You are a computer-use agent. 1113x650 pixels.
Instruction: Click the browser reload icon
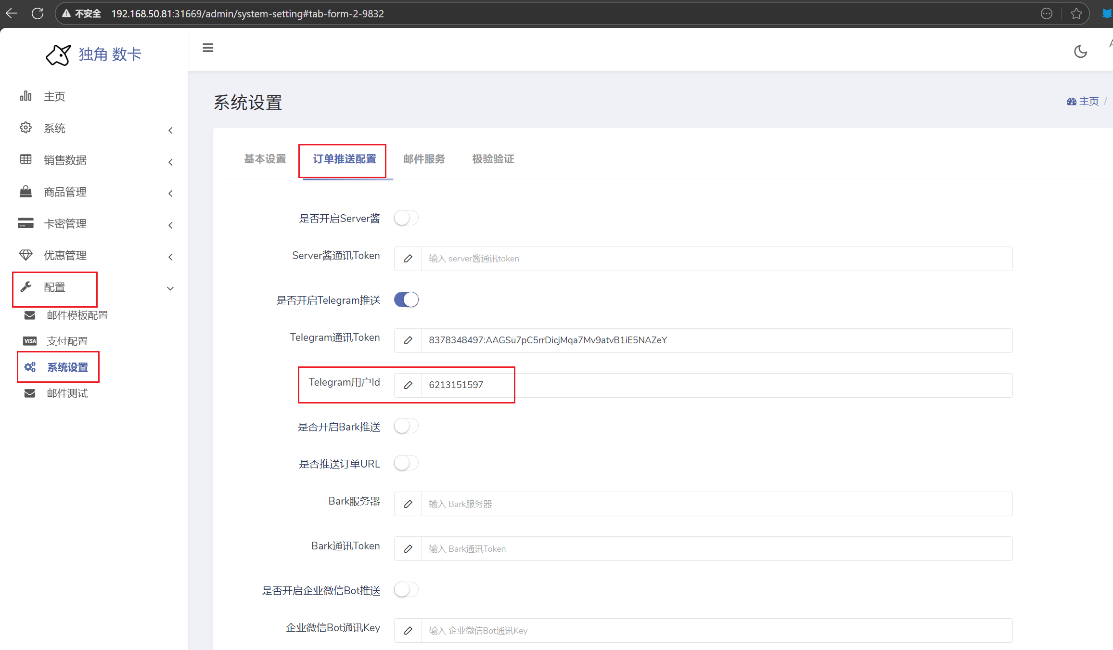coord(38,13)
